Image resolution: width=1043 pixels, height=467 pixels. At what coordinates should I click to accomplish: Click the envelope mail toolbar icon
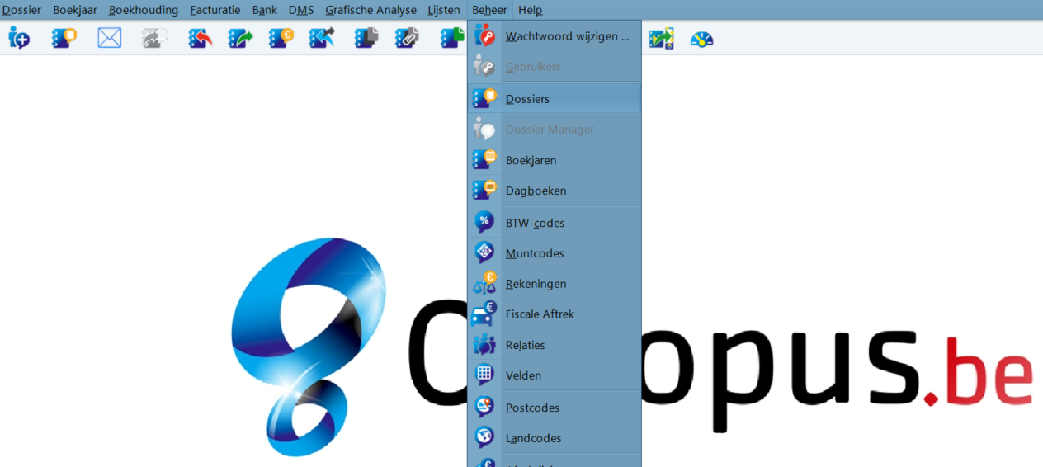click(x=110, y=38)
